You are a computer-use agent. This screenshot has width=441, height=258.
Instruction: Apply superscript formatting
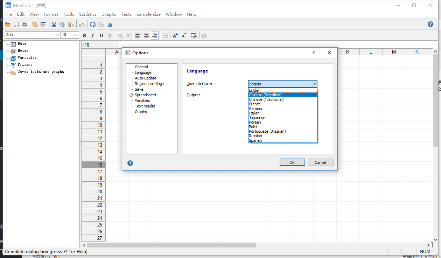click(129, 35)
